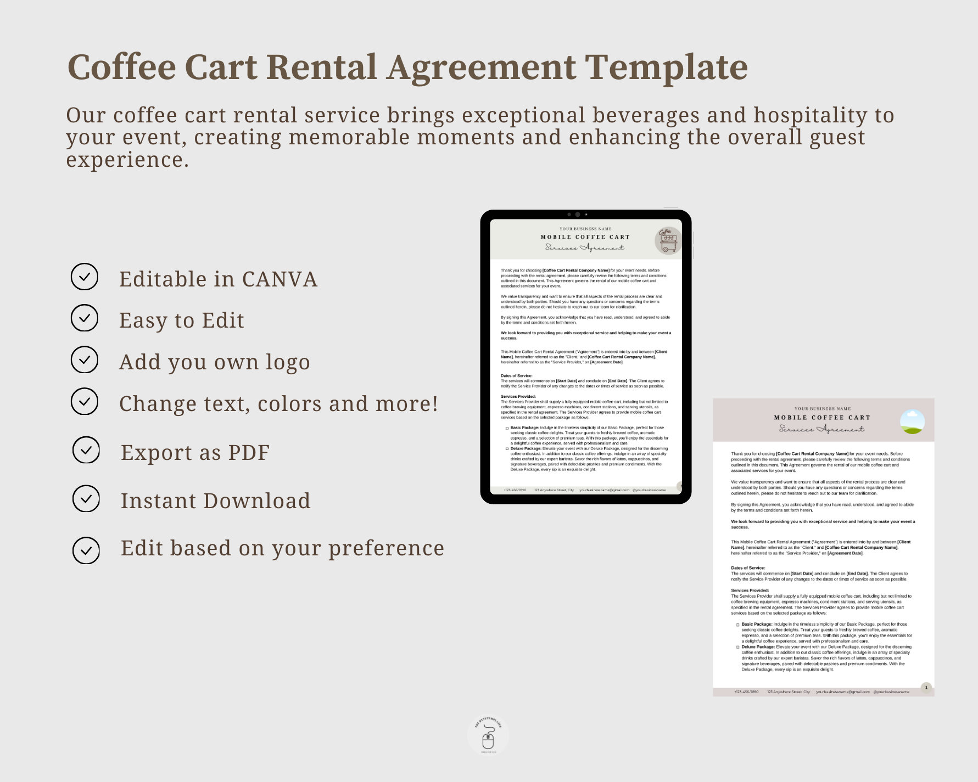Screen dimensions: 978x782
Task: Click the @yourbusinessname handle on the PDF footer
Action: (891, 692)
